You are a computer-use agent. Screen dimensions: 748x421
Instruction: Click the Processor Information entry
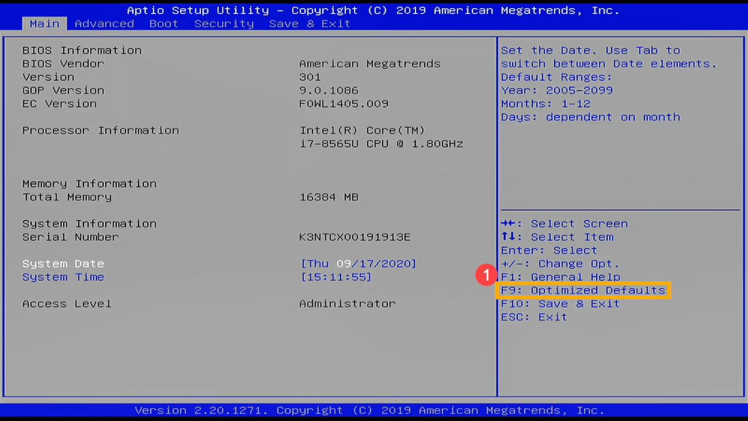pos(100,130)
